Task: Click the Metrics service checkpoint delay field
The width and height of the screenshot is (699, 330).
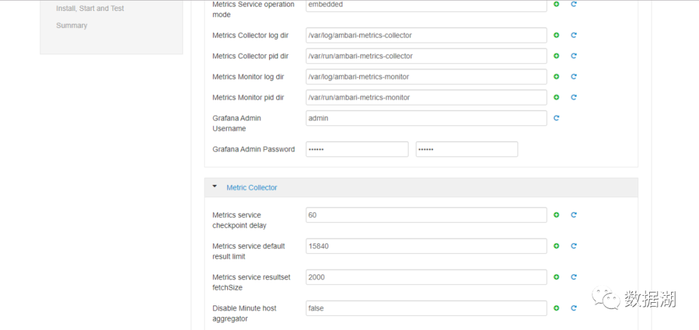Action: click(426, 215)
